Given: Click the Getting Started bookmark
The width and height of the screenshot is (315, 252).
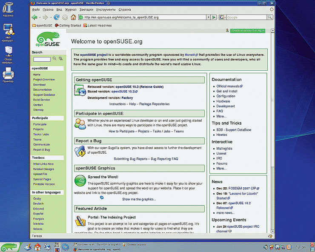Looking at the screenshot, I should click(68, 26).
